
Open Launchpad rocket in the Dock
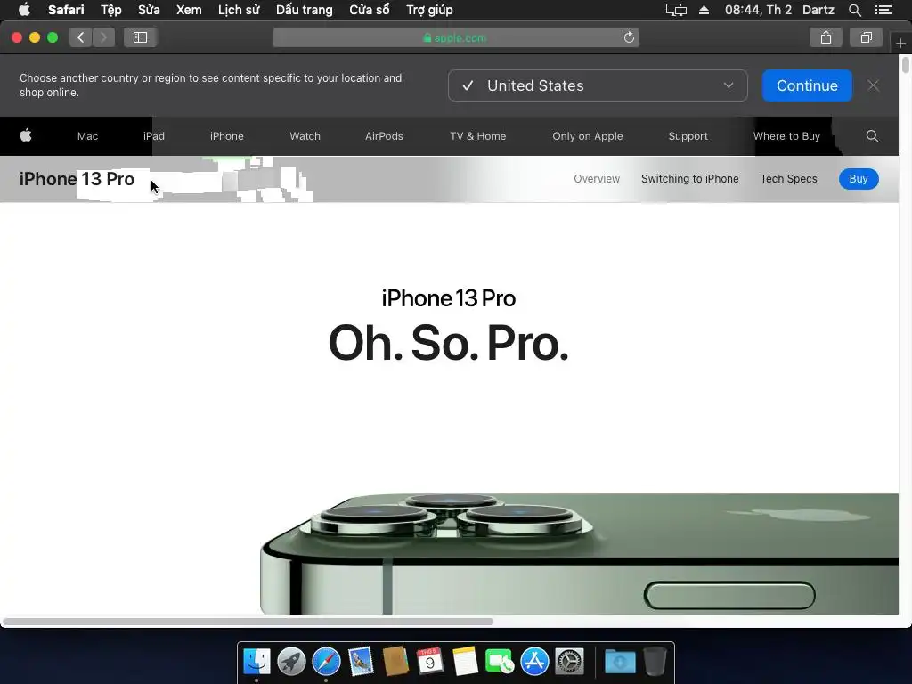[x=291, y=662]
